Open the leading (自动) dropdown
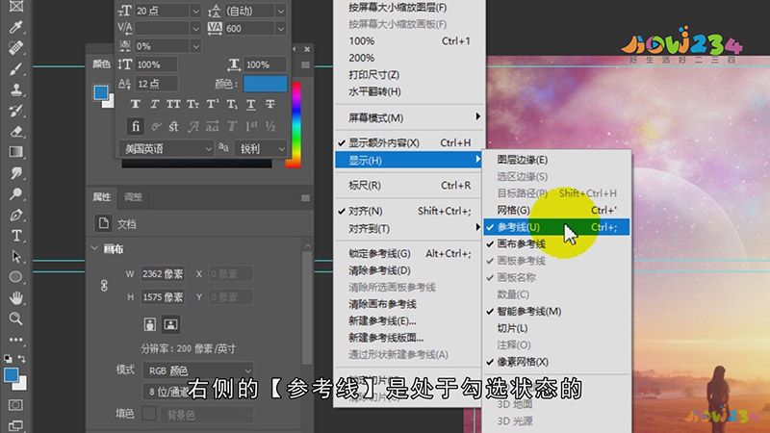Image resolution: width=770 pixels, height=433 pixels. coord(280,11)
